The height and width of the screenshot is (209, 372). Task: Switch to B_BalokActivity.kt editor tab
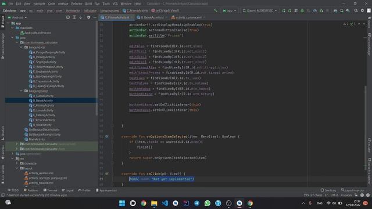152,17
